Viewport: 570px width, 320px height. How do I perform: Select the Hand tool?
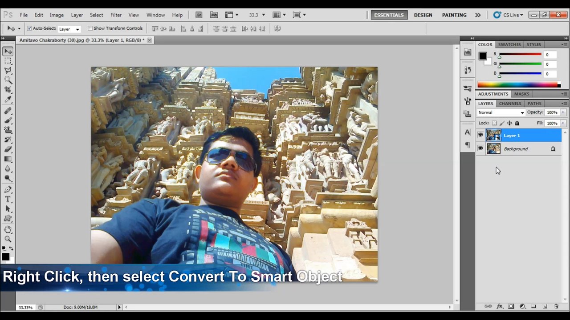(x=8, y=229)
